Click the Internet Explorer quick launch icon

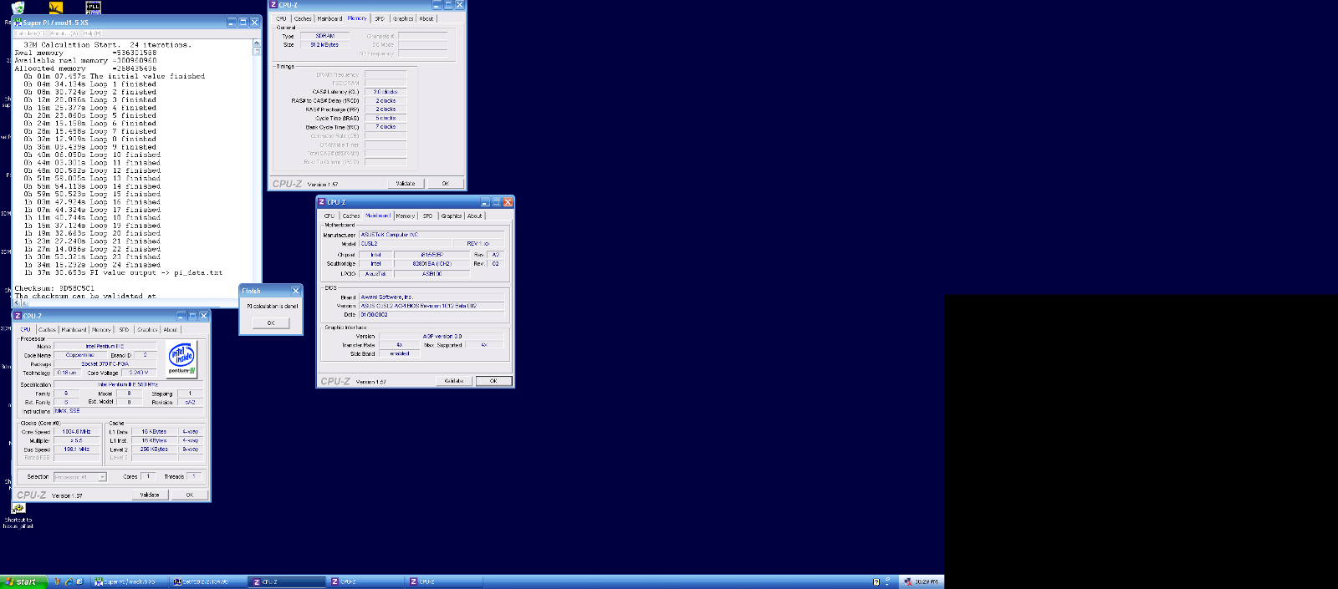69,581
